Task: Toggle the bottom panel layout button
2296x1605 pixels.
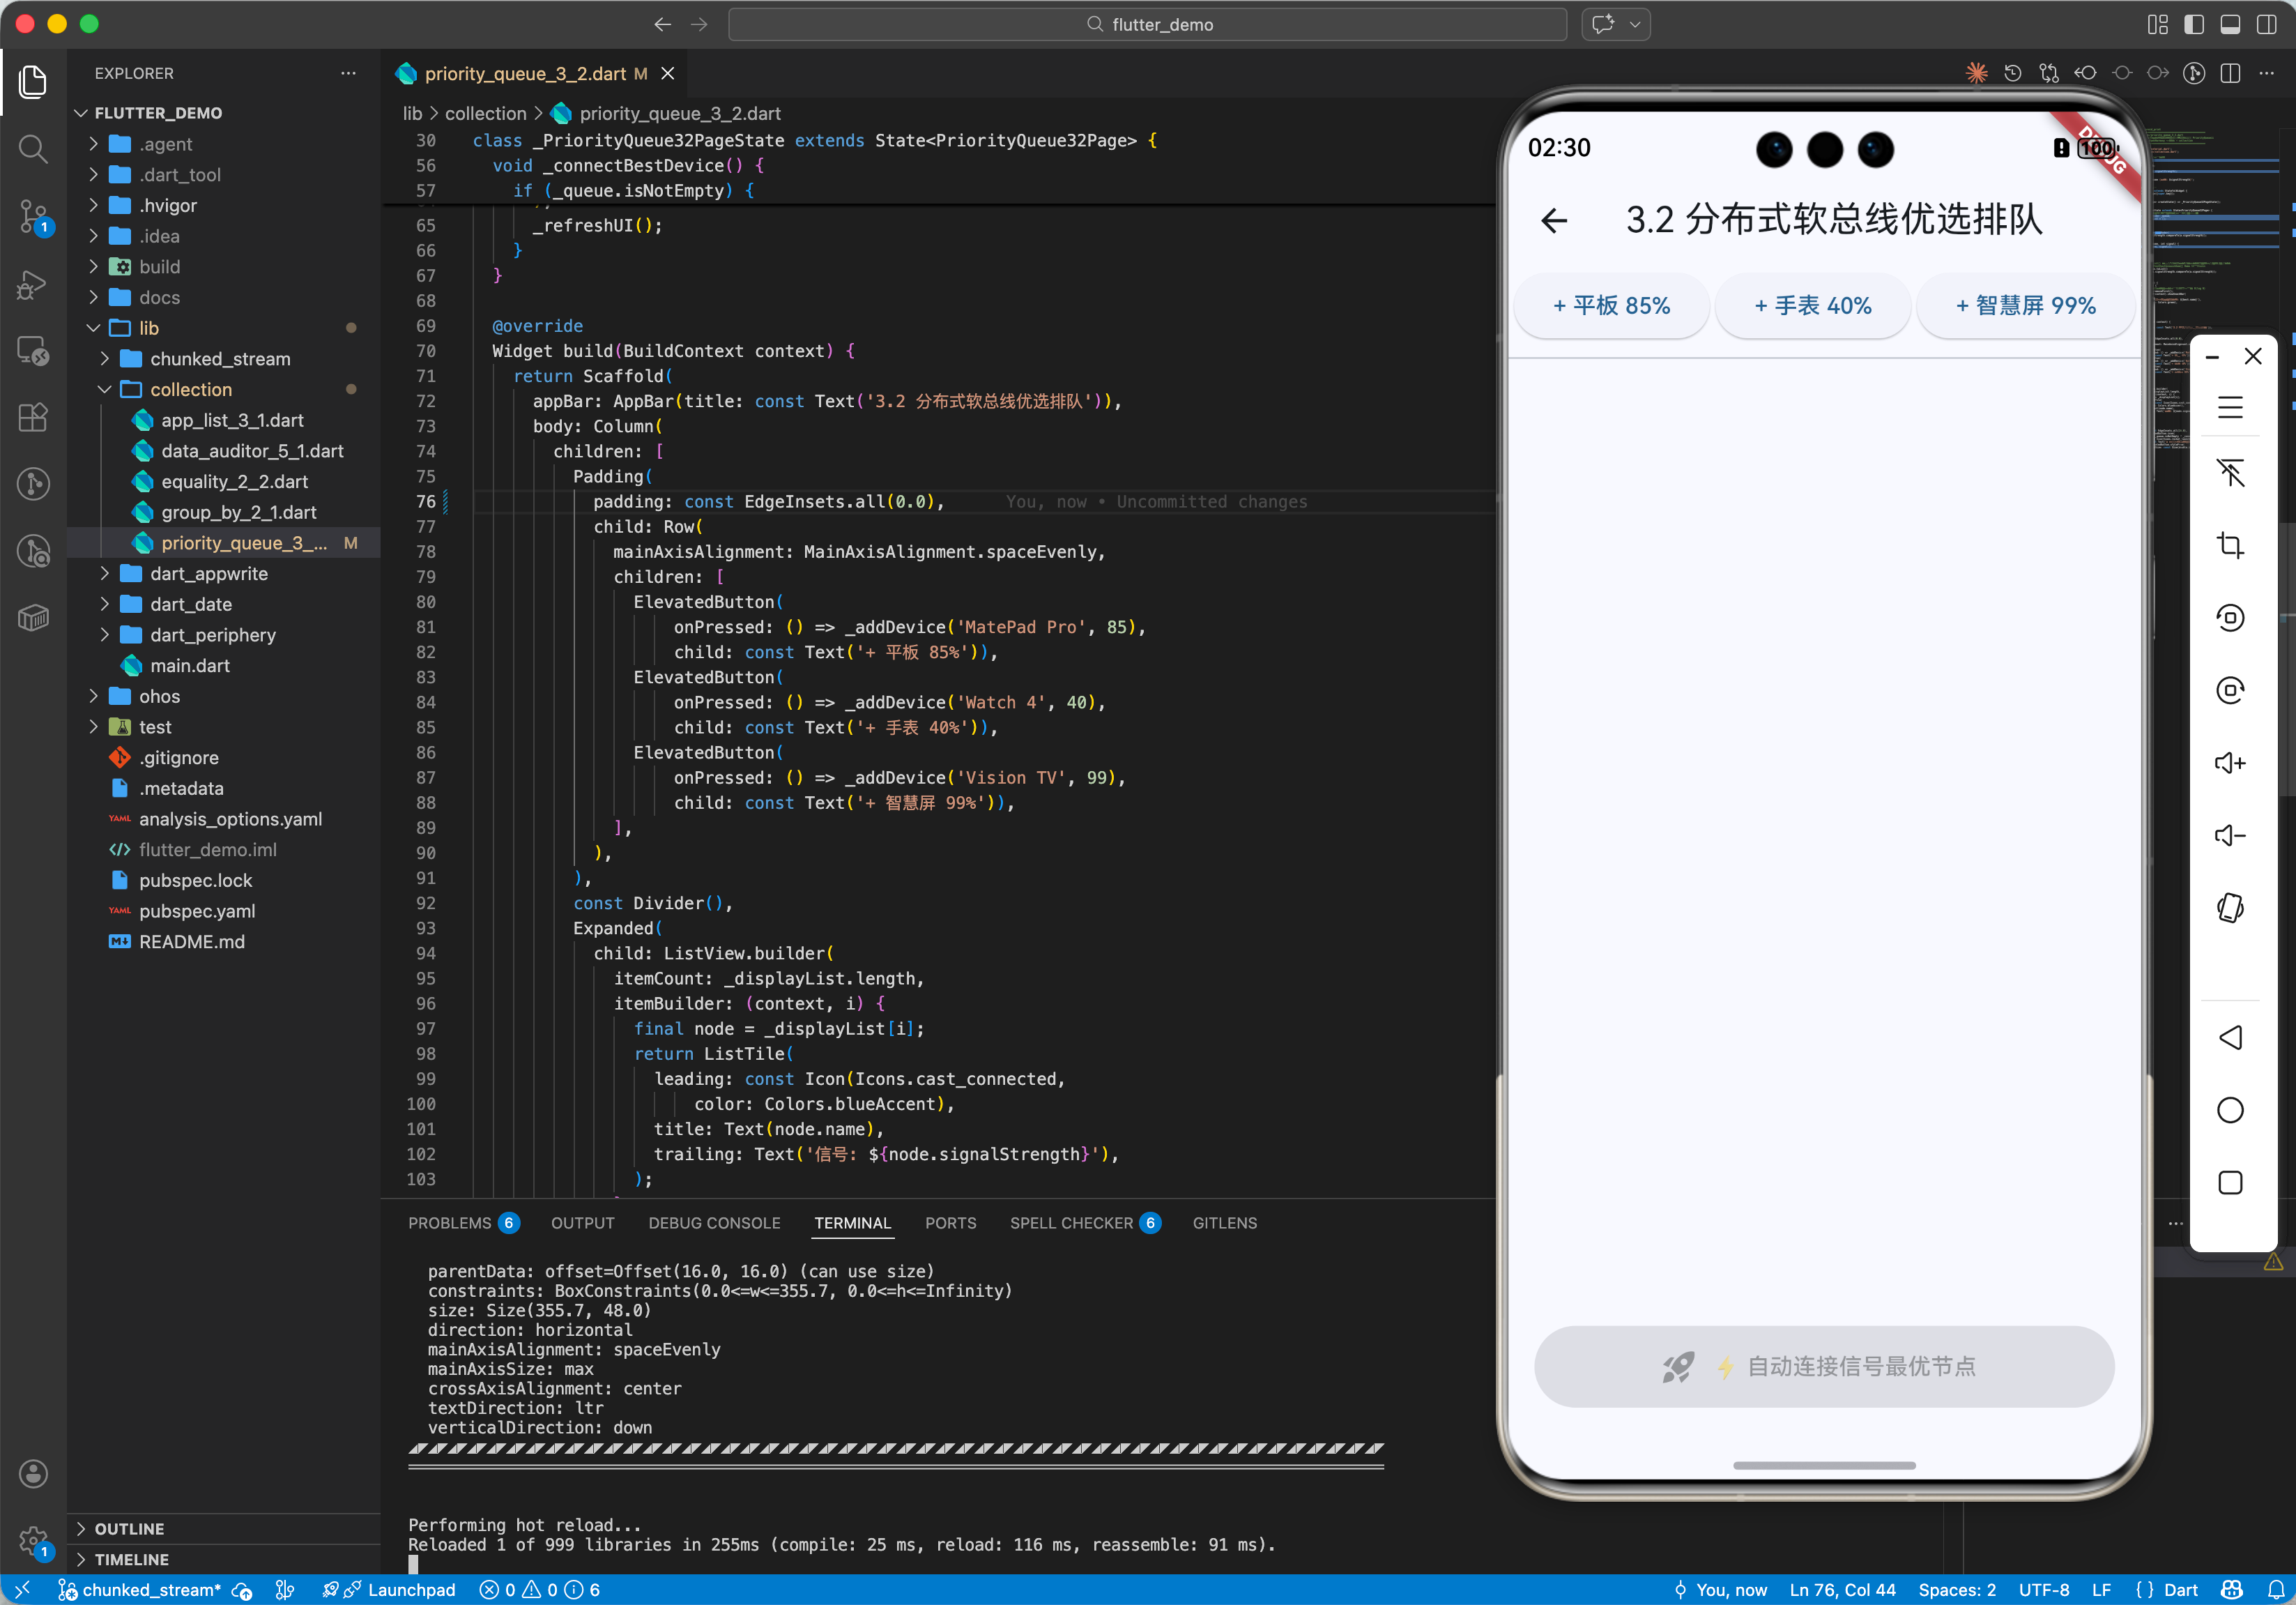Action: [2230, 24]
